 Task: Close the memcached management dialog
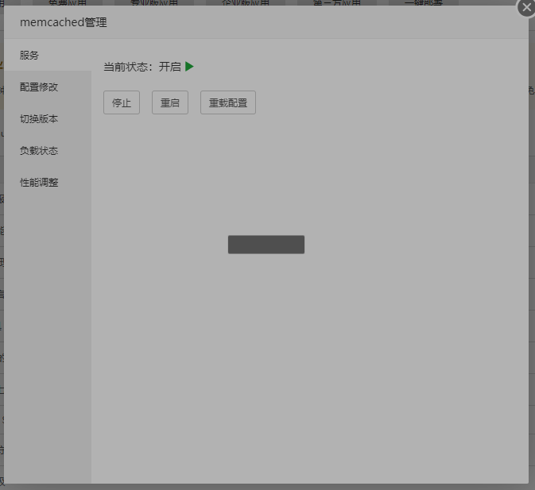tap(526, 7)
